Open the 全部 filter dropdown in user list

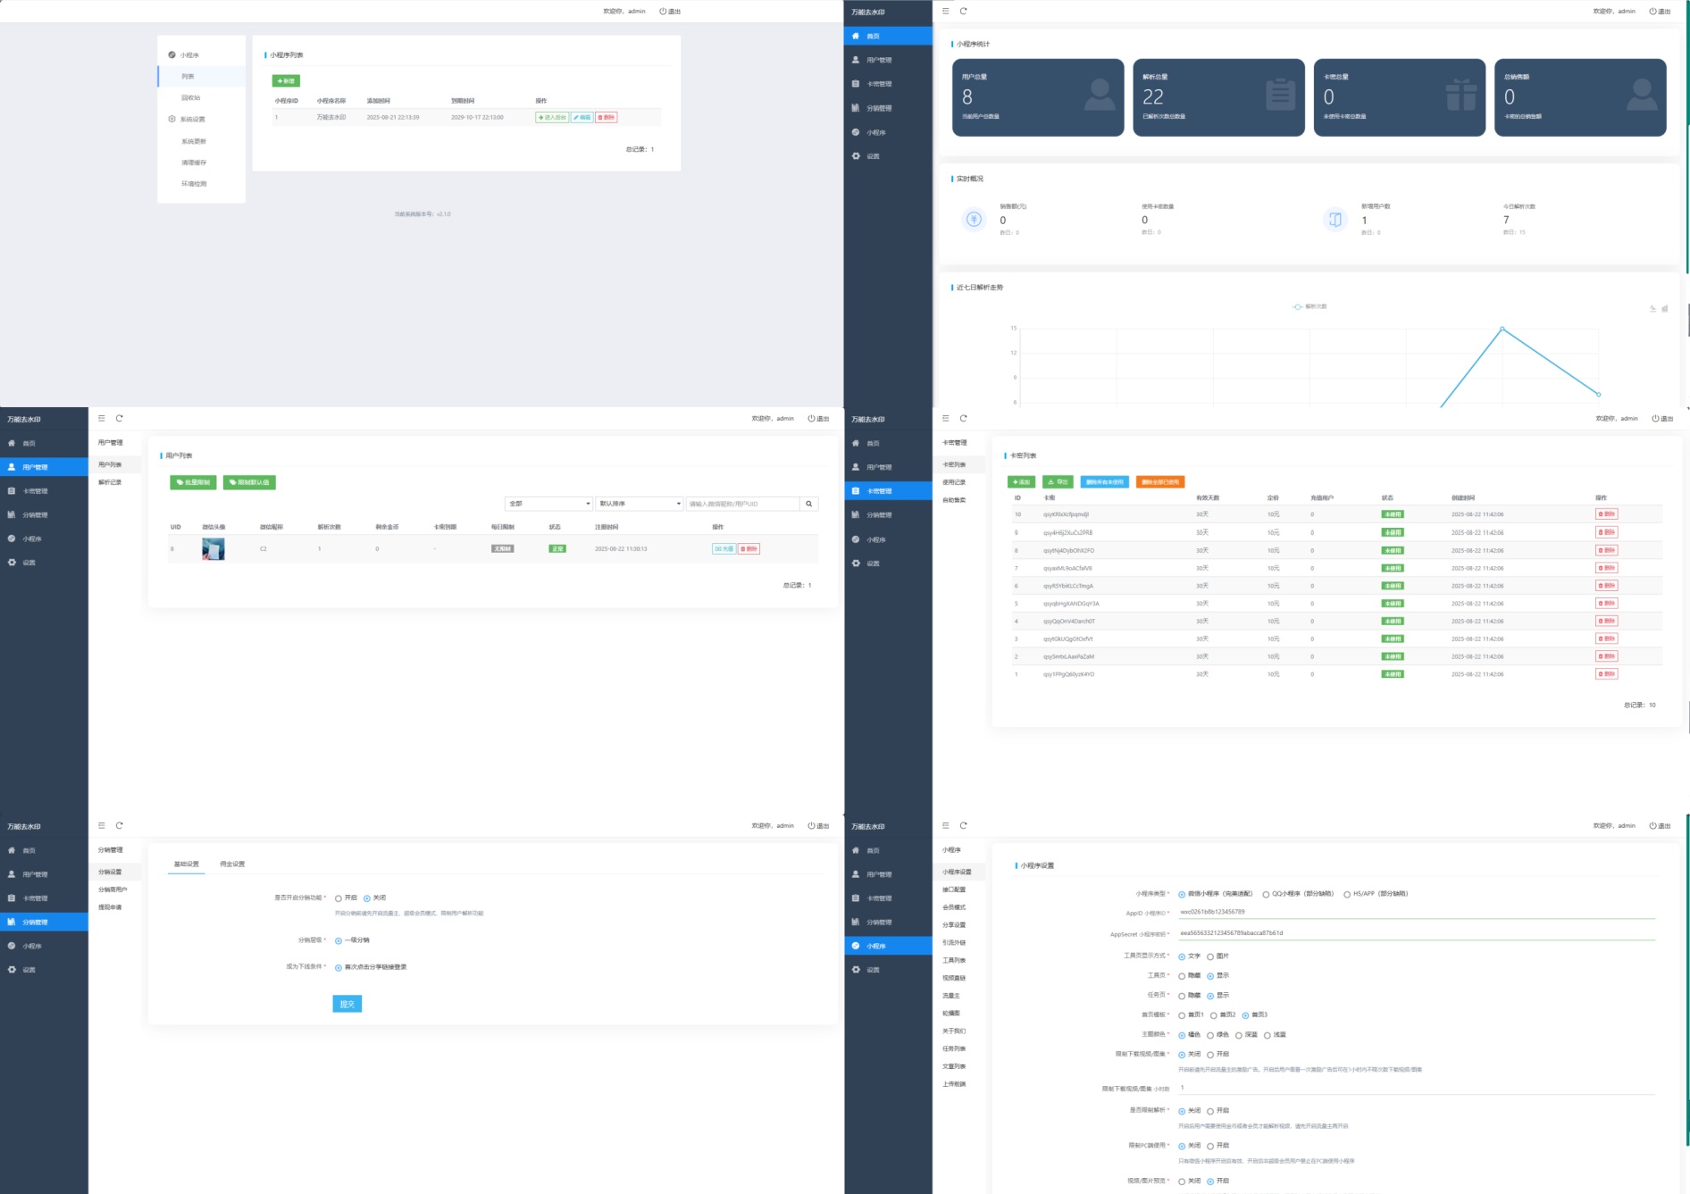(548, 504)
